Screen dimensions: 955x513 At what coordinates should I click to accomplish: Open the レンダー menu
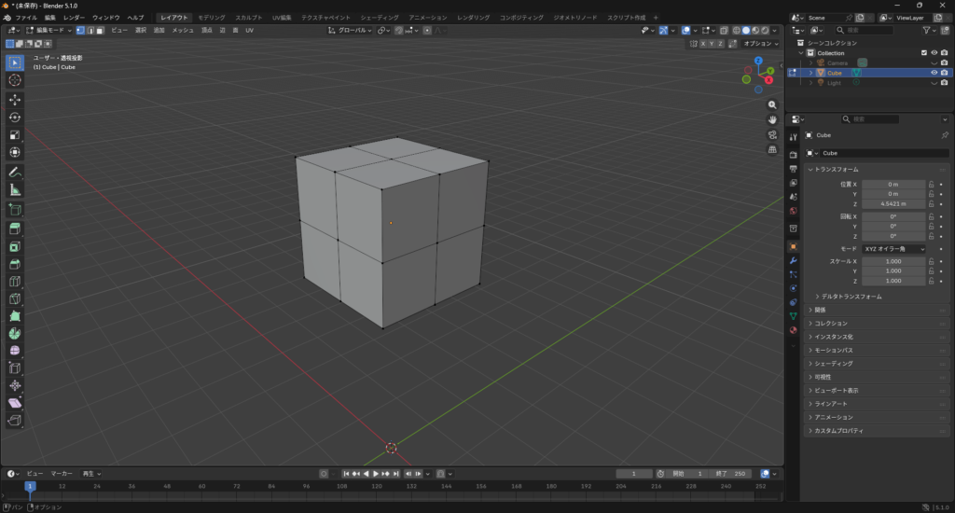point(74,18)
